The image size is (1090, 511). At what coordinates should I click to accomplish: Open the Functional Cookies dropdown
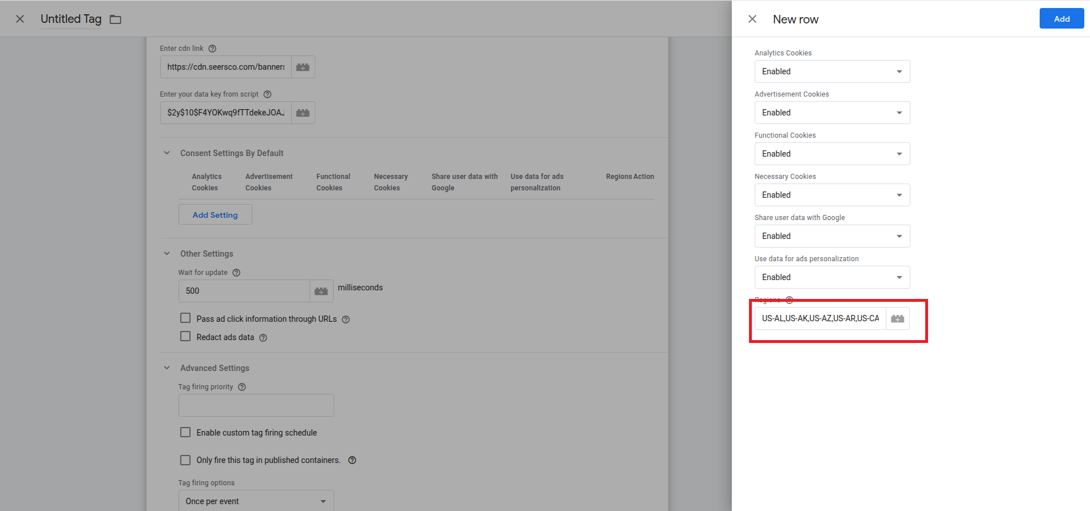(x=832, y=154)
